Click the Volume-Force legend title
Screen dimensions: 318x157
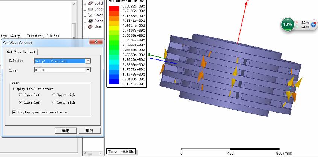pos(127,1)
